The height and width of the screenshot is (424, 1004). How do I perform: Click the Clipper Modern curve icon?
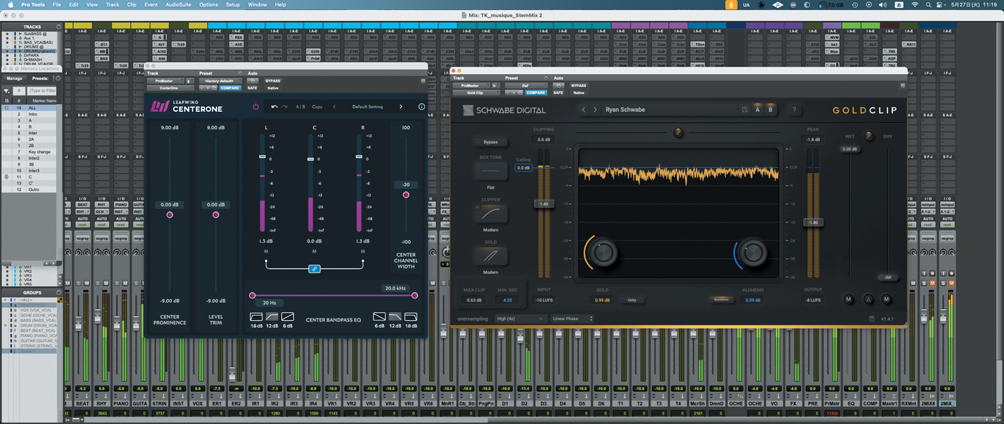491,213
